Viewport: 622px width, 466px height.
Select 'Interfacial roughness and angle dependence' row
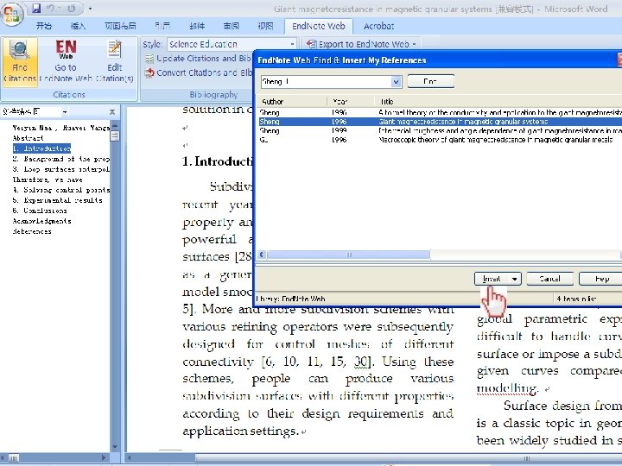tap(440, 131)
